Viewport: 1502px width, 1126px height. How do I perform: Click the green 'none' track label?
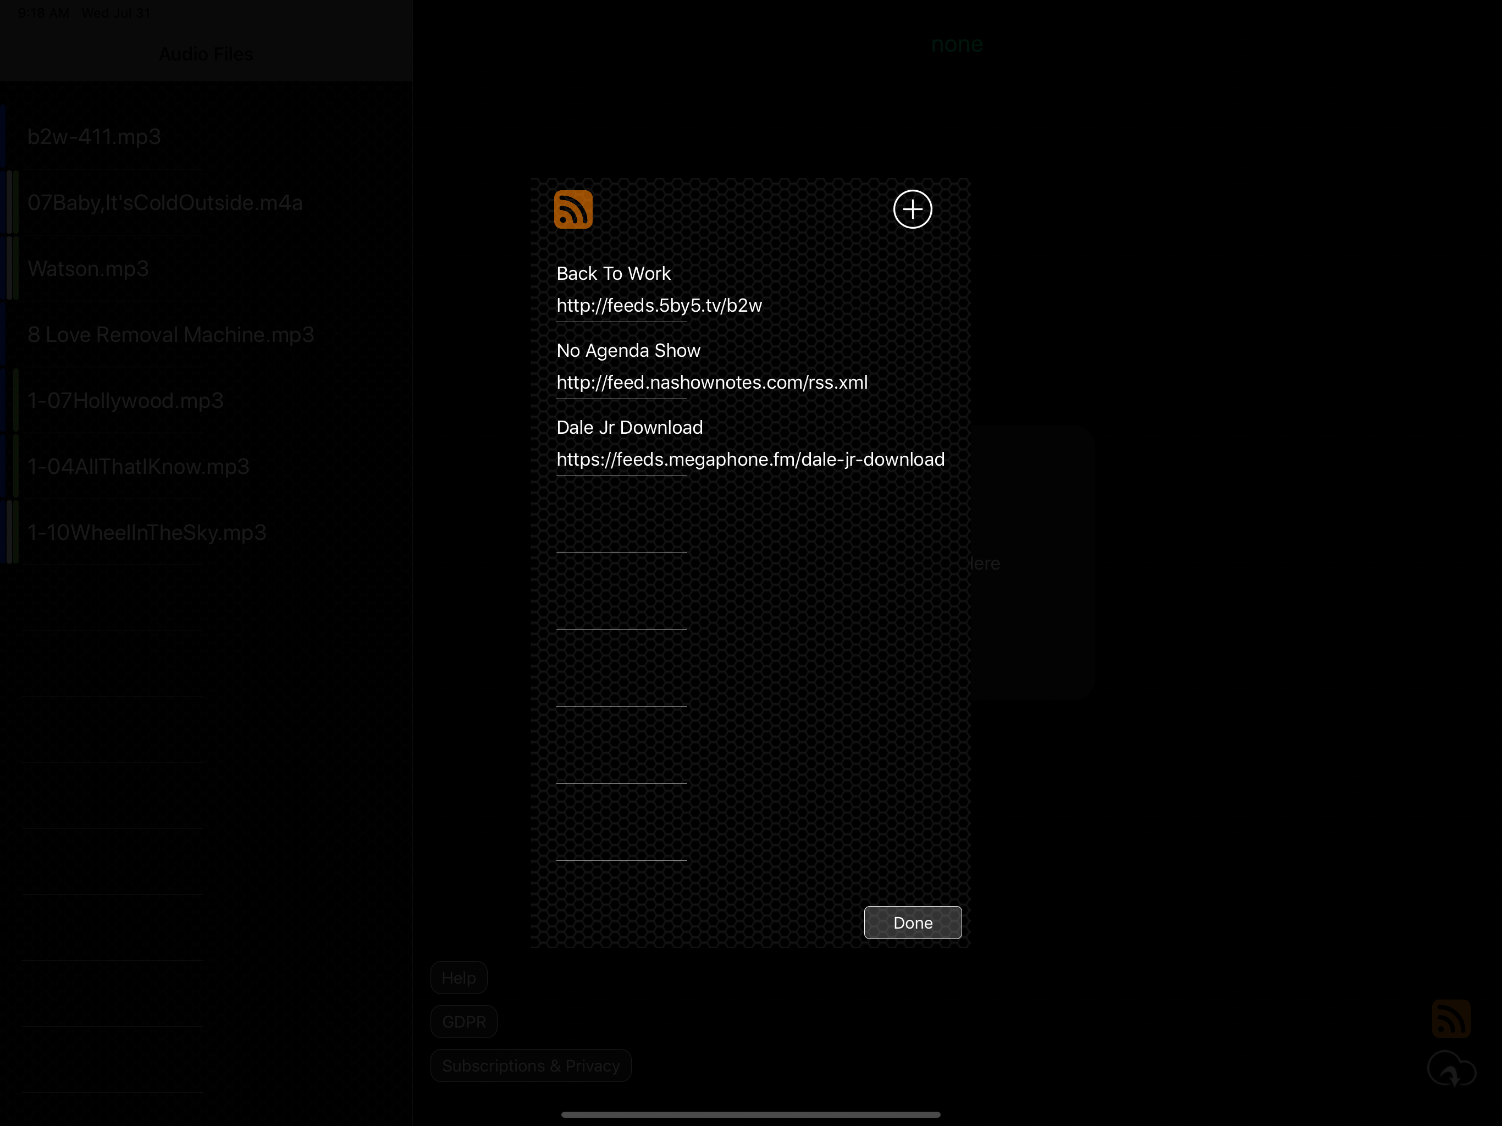[x=957, y=44]
